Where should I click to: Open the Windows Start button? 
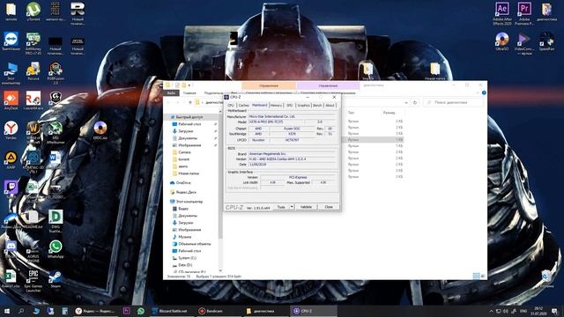(x=7, y=311)
